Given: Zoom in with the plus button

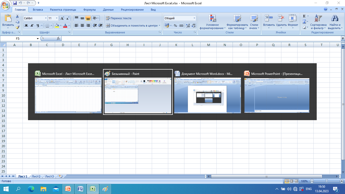Looking at the screenshot, I should tap(342, 181).
